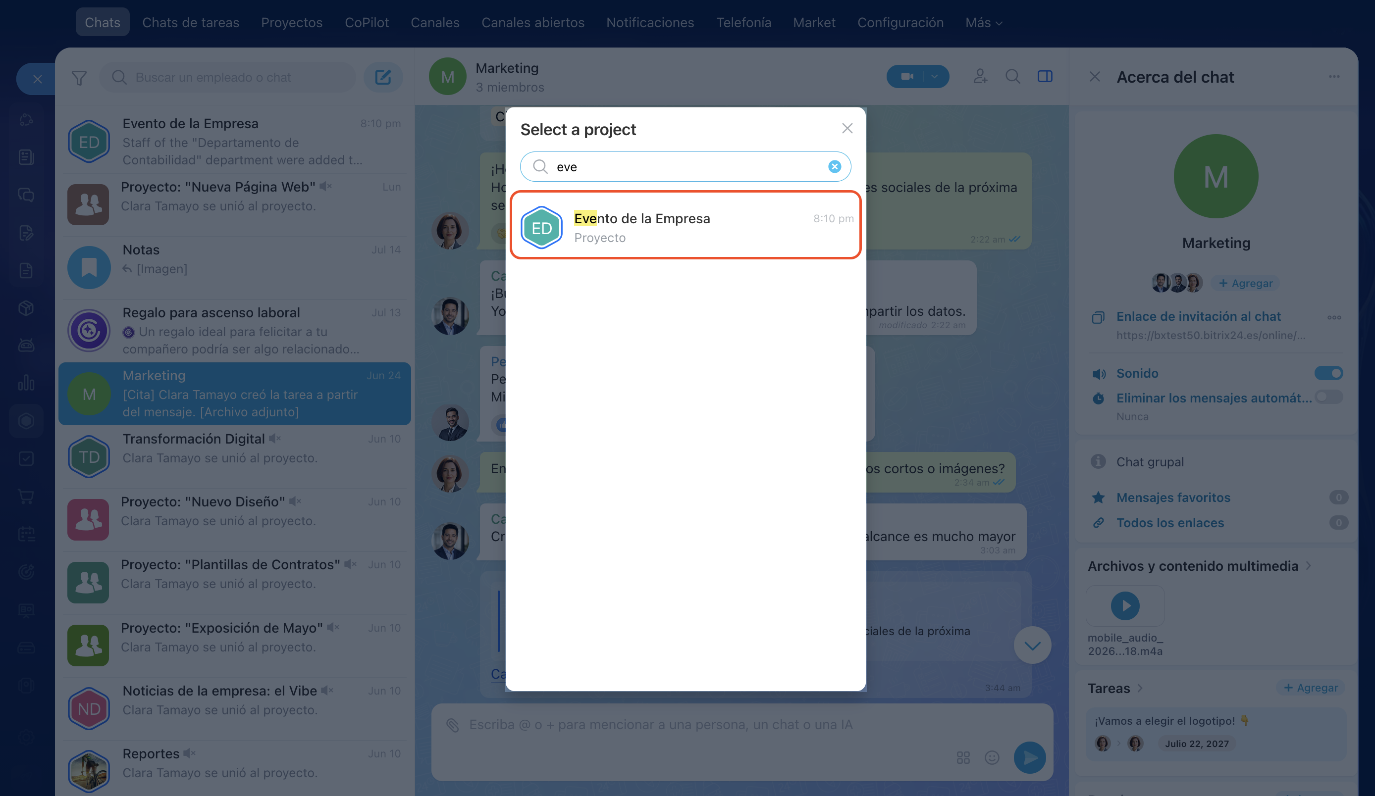This screenshot has width=1375, height=796.
Task: Switch to Canales abiertos tab
Action: 532,22
